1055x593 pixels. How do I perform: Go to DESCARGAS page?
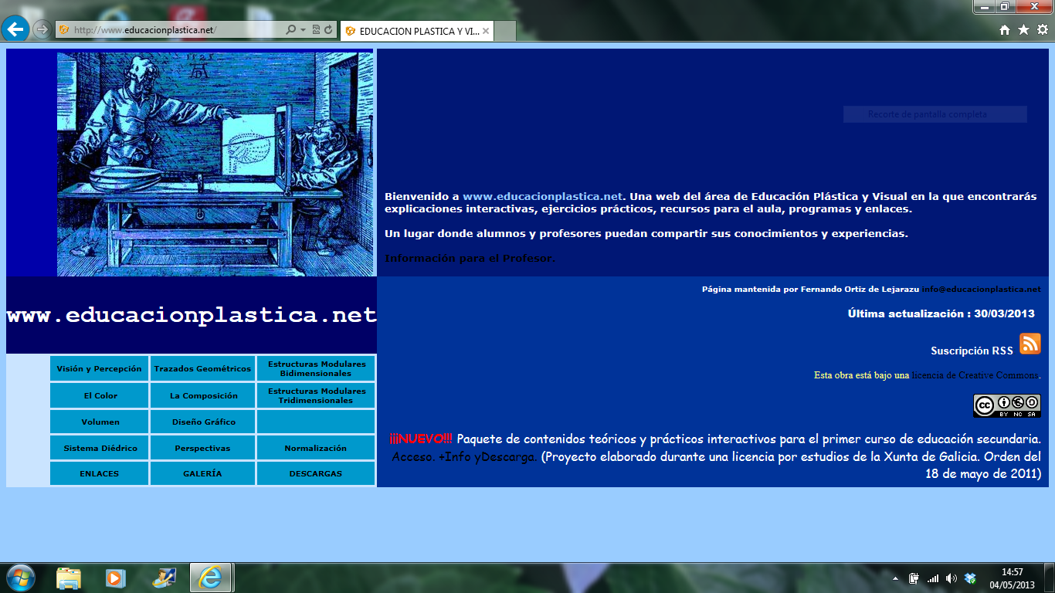[317, 473]
